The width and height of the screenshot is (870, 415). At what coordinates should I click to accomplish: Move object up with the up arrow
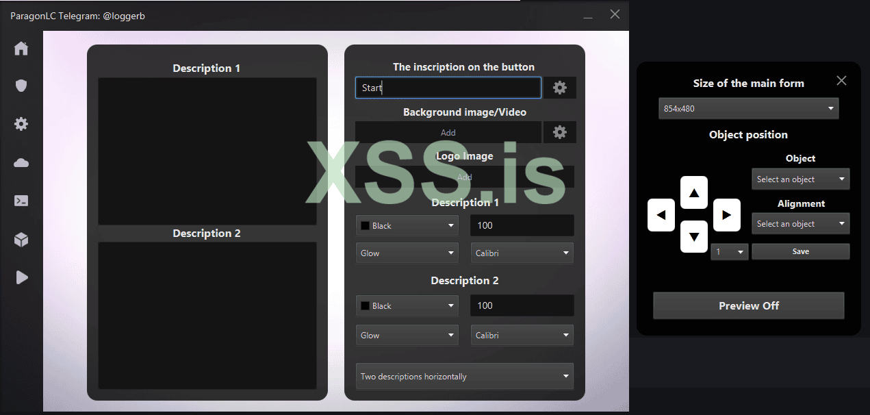click(694, 192)
